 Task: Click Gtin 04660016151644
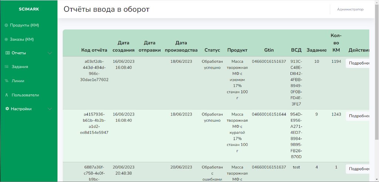point(269,114)
